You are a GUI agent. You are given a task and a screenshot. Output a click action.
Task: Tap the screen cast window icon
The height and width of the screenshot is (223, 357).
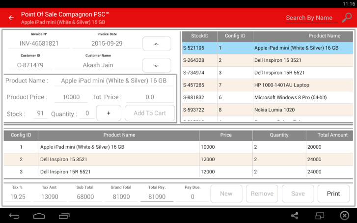point(320,216)
